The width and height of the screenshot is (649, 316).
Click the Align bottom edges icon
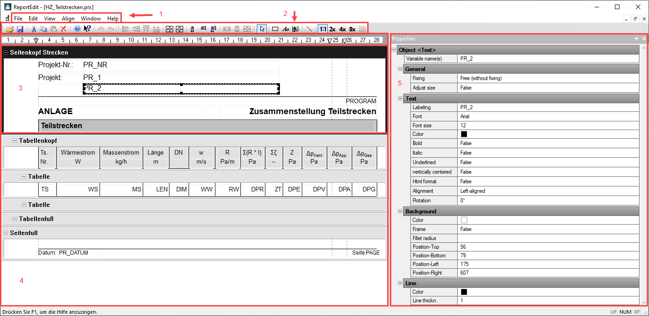[156, 29]
